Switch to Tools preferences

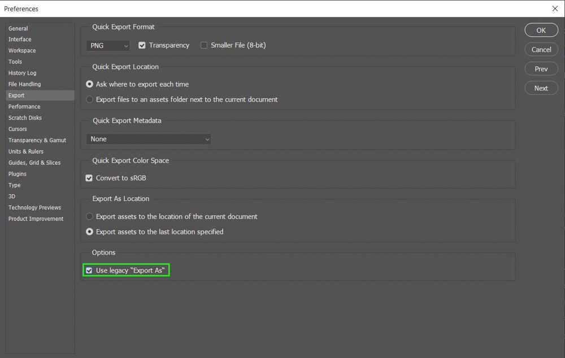coord(15,62)
